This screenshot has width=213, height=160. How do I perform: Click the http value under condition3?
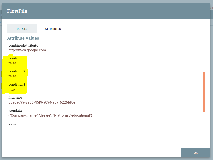click(12, 89)
